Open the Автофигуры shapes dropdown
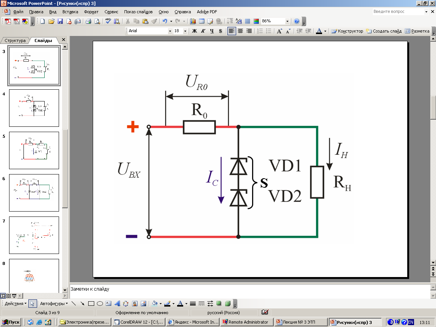This screenshot has height=327, width=436. (54, 304)
